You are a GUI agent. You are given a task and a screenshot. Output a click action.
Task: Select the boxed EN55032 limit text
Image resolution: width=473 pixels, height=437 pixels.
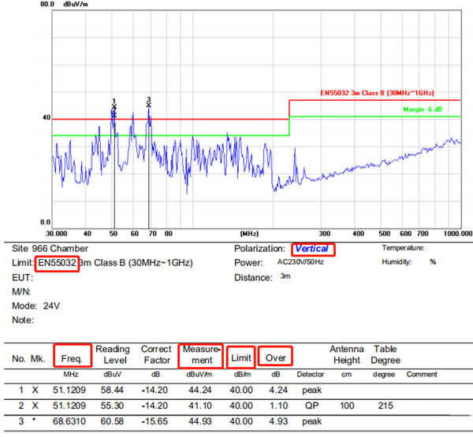click(x=57, y=262)
